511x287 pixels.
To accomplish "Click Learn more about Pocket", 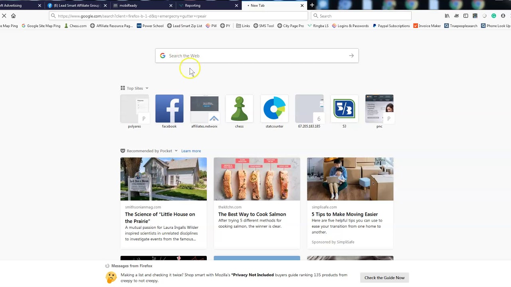I will coord(191,151).
